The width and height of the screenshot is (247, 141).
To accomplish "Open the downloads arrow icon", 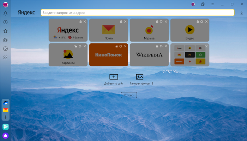I will click(242, 13).
